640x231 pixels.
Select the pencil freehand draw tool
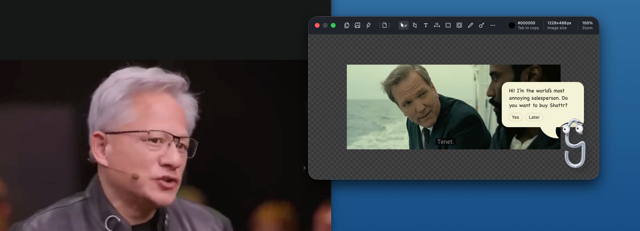coord(470,25)
